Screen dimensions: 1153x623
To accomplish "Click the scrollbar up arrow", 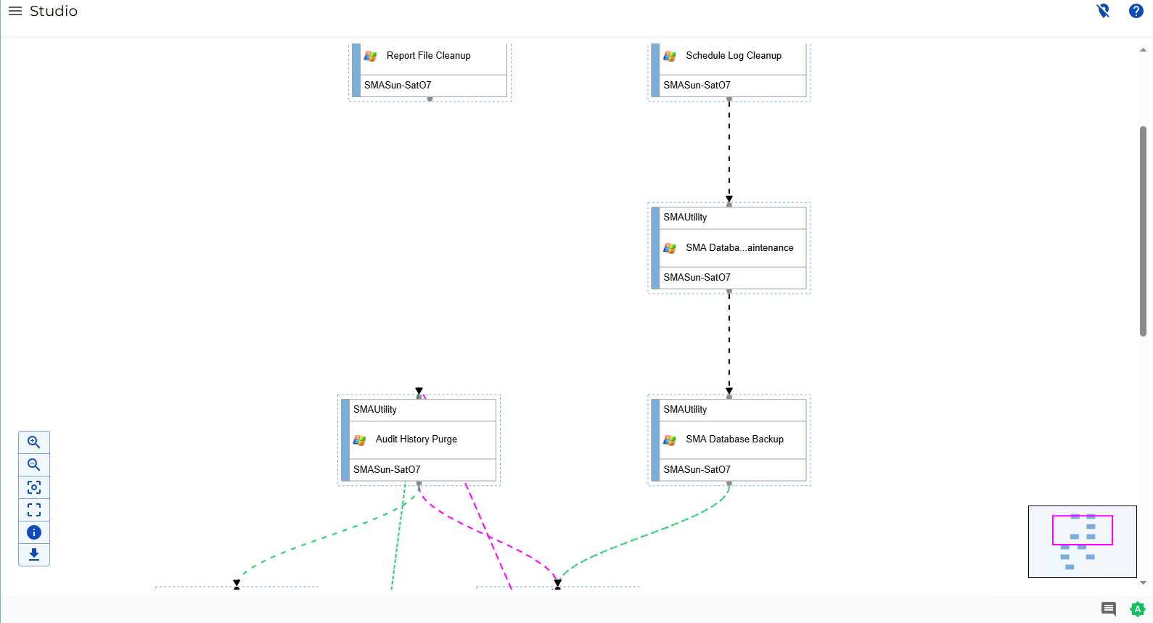I will pyautogui.click(x=1143, y=50).
